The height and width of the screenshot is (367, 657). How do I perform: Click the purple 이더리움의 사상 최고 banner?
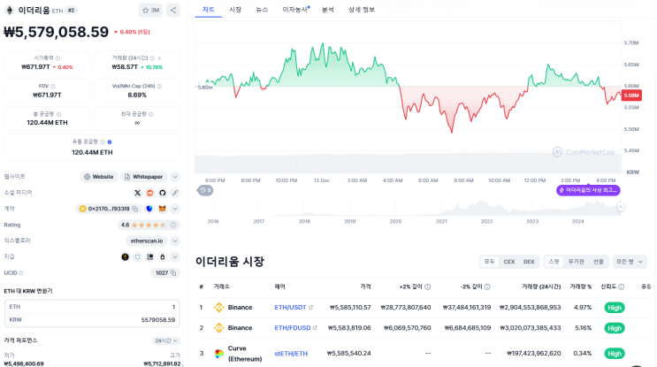click(x=588, y=190)
